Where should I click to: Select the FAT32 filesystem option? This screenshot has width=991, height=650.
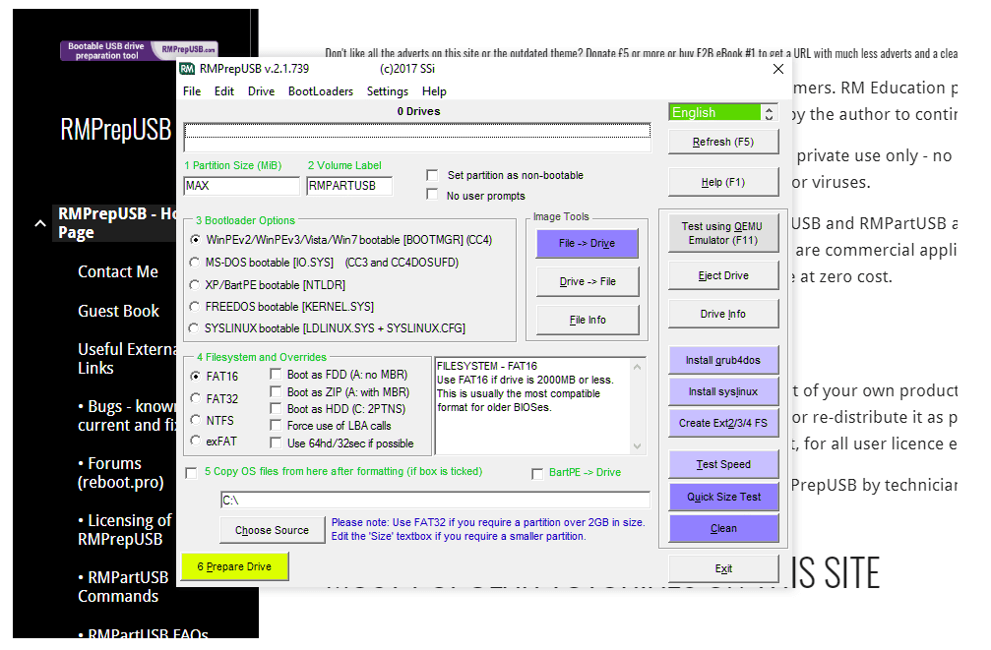point(196,399)
